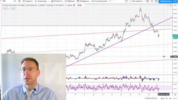Open the SI1! symbol search field
Viewport: 178px width, 100px height.
[x=4, y=1]
